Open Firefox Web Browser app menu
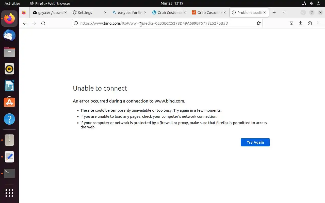The image size is (325, 203). point(50,3)
